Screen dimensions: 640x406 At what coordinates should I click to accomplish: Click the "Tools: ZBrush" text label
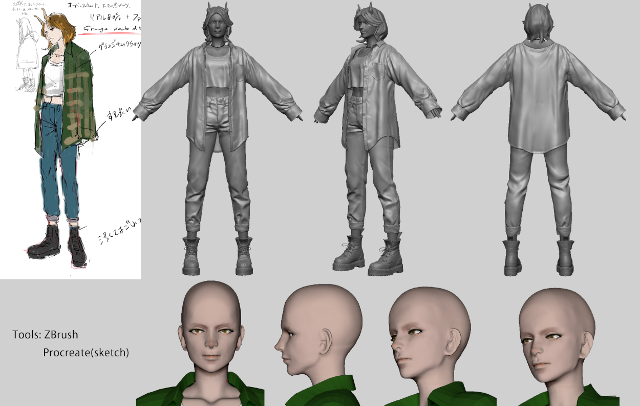[46, 335]
